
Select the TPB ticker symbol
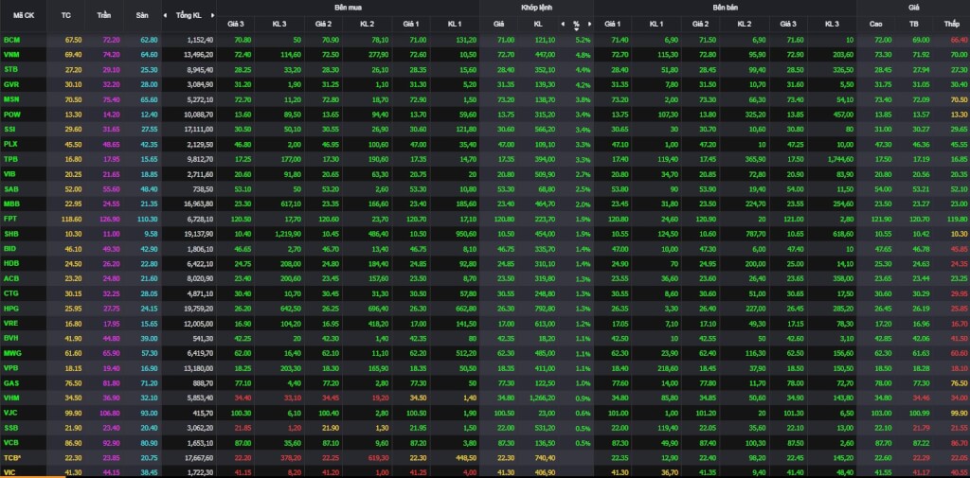tap(11, 160)
